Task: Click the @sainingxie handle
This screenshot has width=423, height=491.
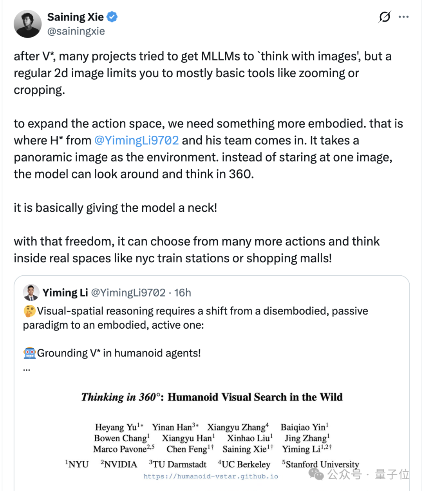Action: [76, 31]
